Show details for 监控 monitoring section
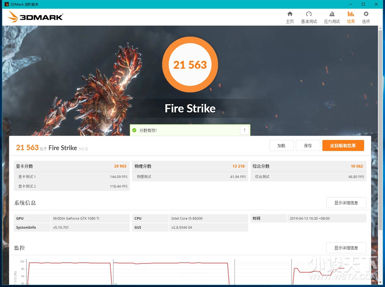Screen dimensions: 385x287 click(x=346, y=248)
